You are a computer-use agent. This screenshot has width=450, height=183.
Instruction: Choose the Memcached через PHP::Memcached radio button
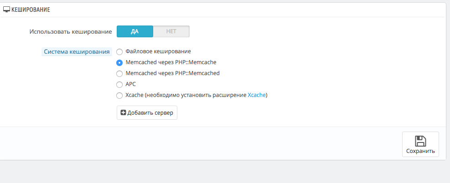[x=119, y=73]
